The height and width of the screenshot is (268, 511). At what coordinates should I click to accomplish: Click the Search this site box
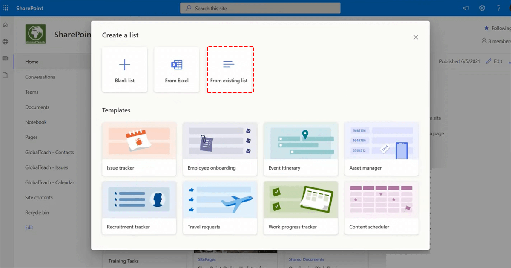click(x=260, y=8)
